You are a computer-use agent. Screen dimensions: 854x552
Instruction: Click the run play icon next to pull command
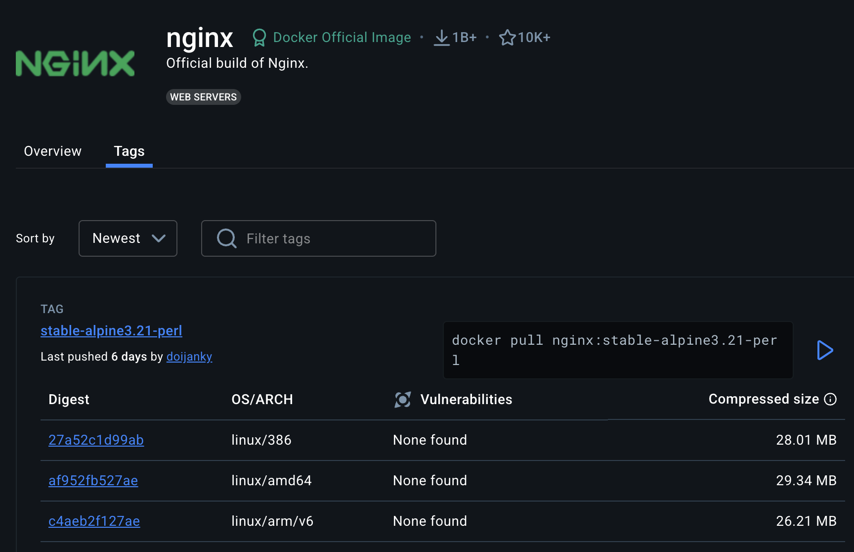click(825, 350)
